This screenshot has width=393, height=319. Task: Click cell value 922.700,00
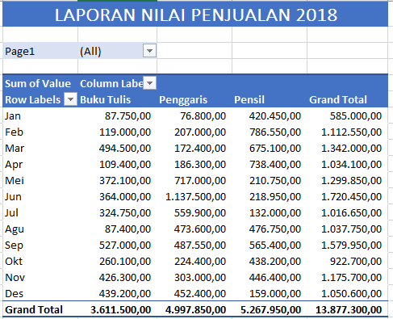356,262
